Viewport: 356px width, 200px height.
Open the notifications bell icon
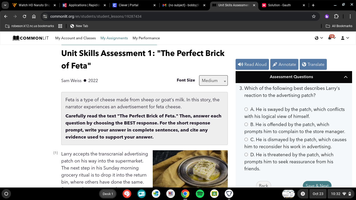click(x=330, y=38)
